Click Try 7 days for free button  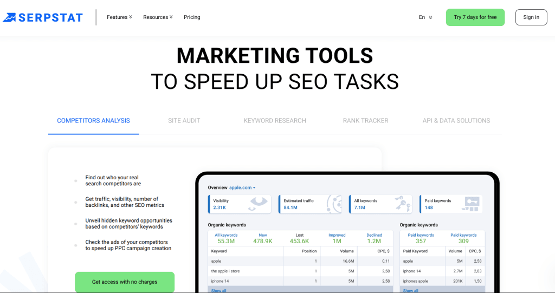coord(475,17)
